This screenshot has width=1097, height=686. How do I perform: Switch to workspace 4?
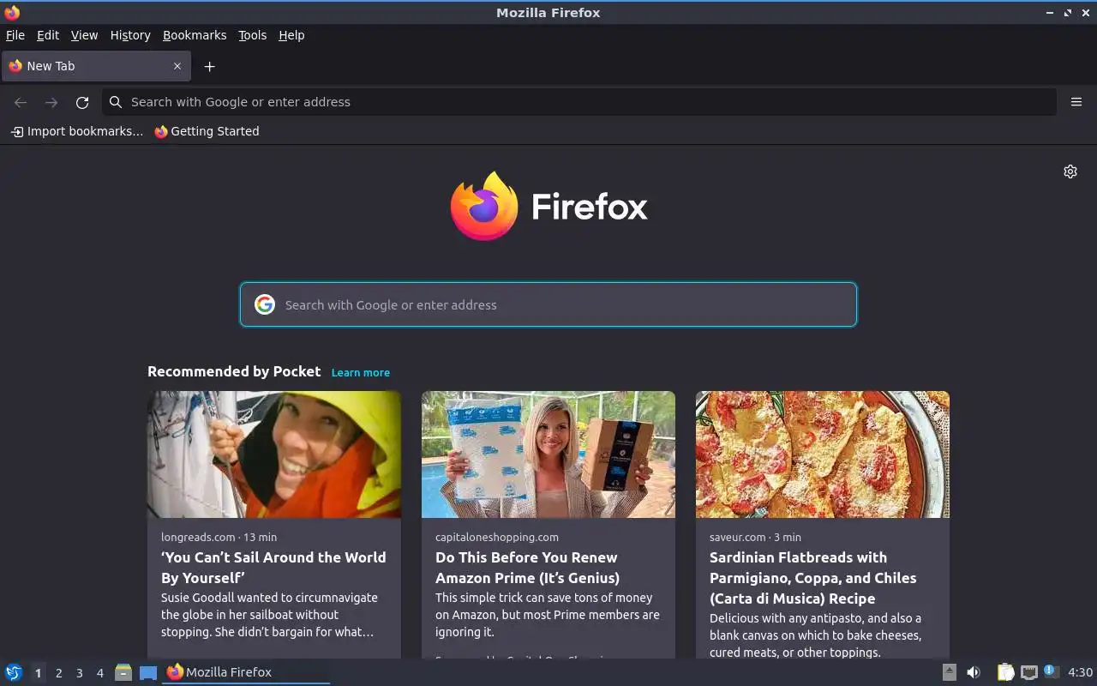(x=100, y=673)
